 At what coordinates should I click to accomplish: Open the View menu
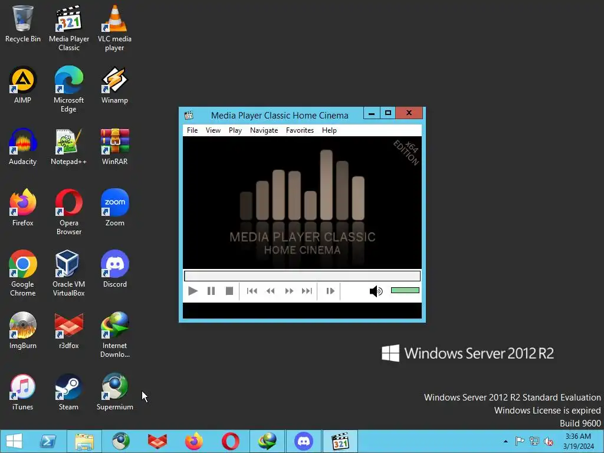click(x=213, y=130)
